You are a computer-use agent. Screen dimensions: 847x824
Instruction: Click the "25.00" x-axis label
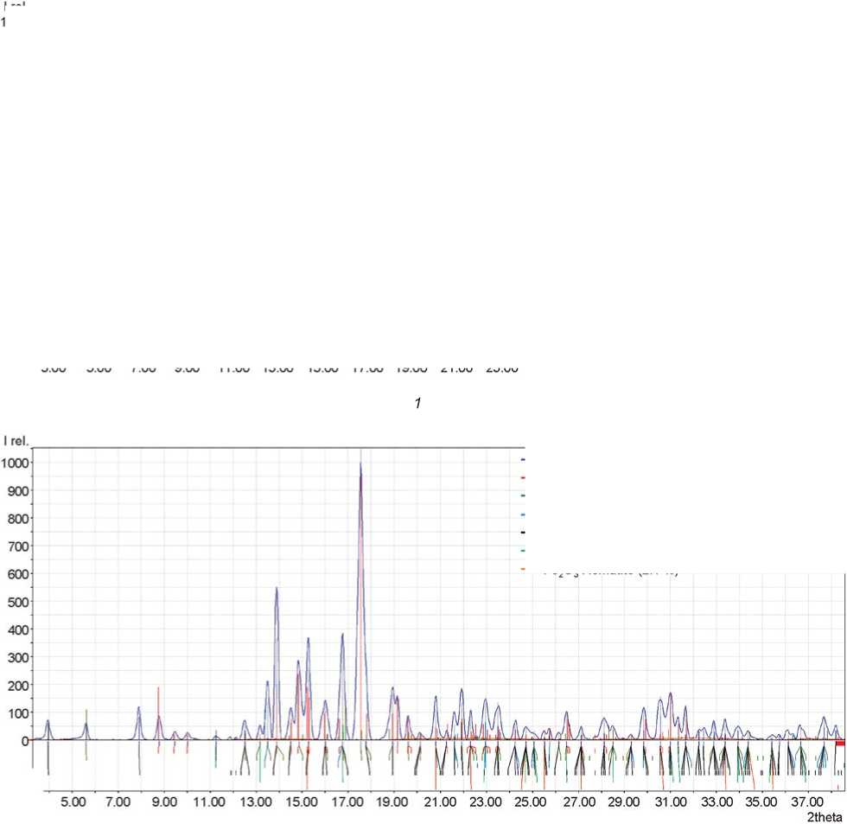[531, 802]
